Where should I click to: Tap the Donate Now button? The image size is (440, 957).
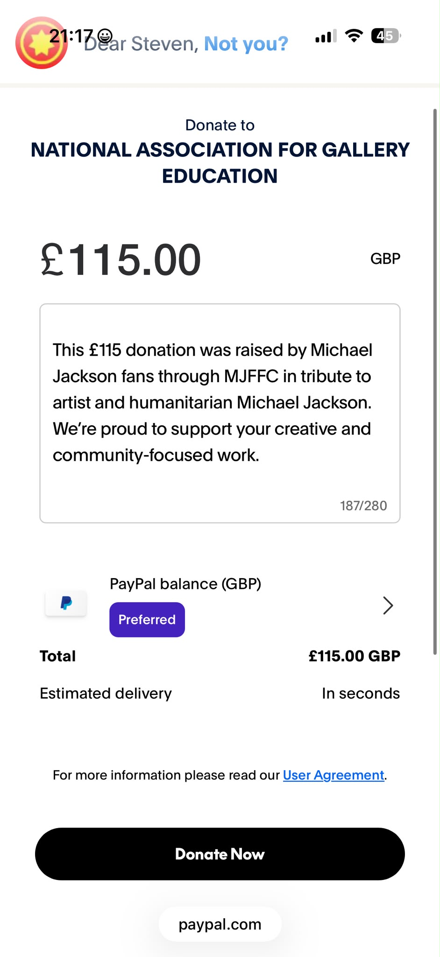point(220,854)
